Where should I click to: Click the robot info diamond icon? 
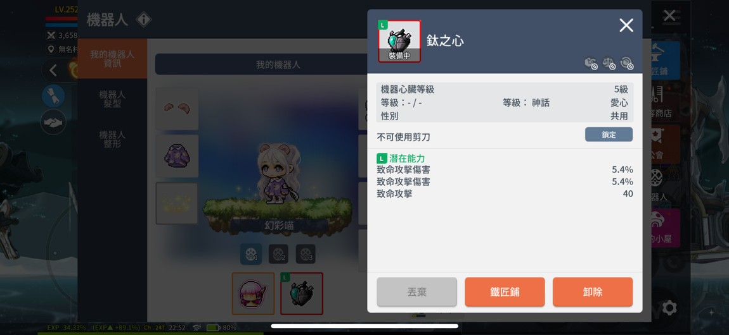pos(144,20)
